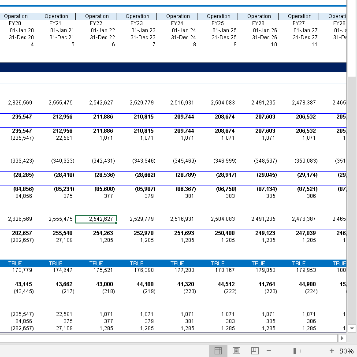Click the vertical scrollbar thumb
This screenshot has height=357, width=357.
[x=352, y=39]
